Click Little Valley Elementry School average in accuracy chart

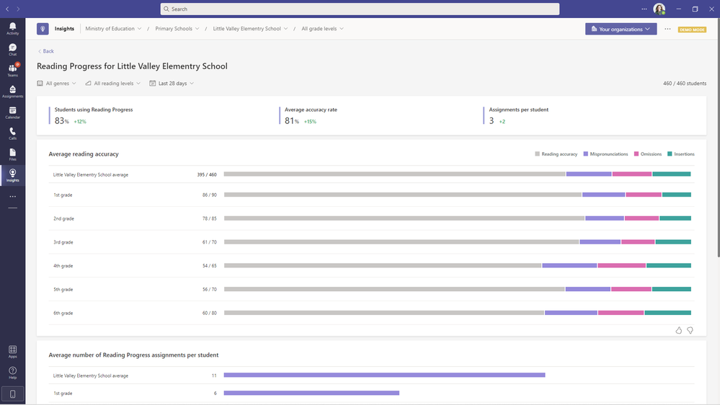tap(91, 174)
